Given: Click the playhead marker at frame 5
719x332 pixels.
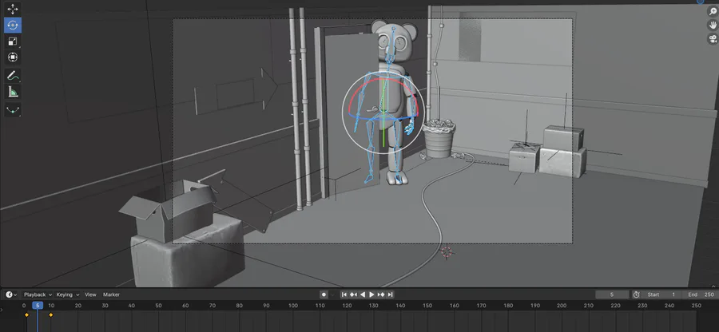Looking at the screenshot, I should [x=38, y=306].
